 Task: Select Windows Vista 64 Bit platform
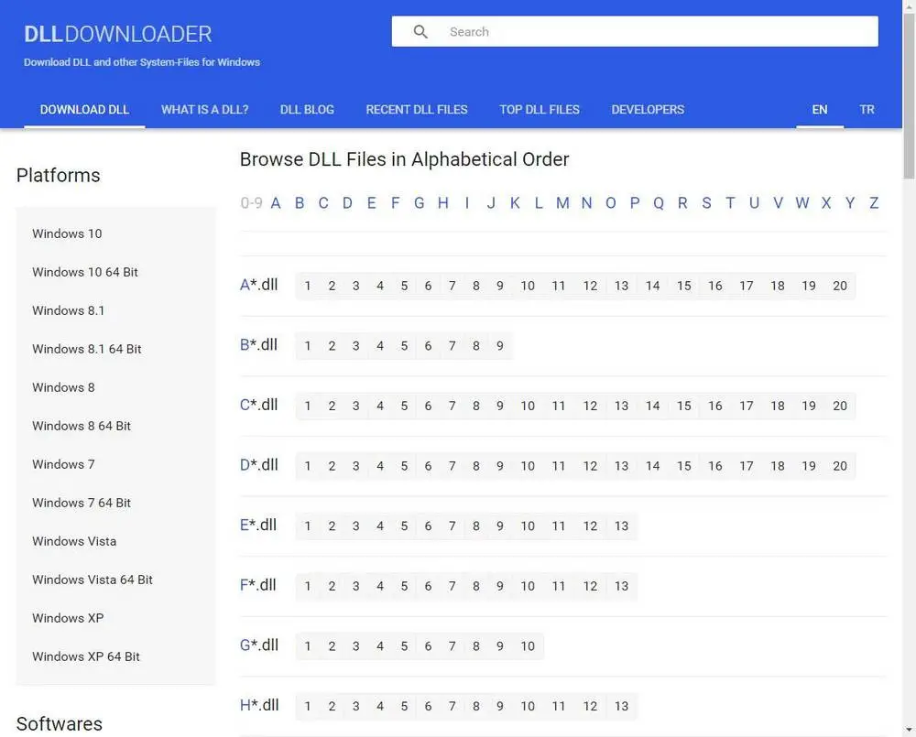coord(93,580)
